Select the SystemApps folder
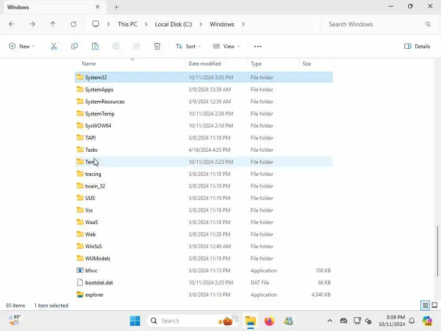Viewport: 441px width, 331px height. (x=204, y=90)
